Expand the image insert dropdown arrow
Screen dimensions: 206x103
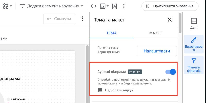(108, 6)
